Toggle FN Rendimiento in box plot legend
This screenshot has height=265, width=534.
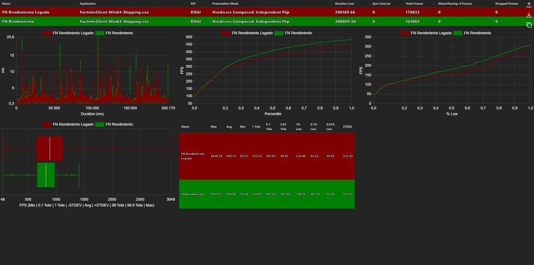(x=113, y=124)
